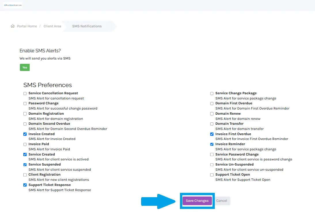Enable the Domain Renew alert
This screenshot has height=217, width=315.
tap(212, 114)
